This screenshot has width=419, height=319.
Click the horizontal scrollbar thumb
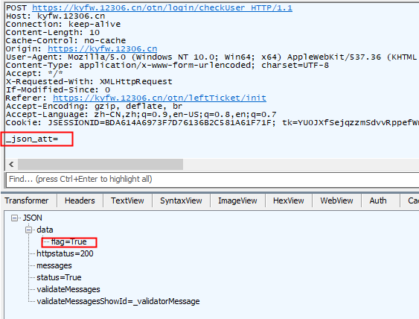point(100,164)
